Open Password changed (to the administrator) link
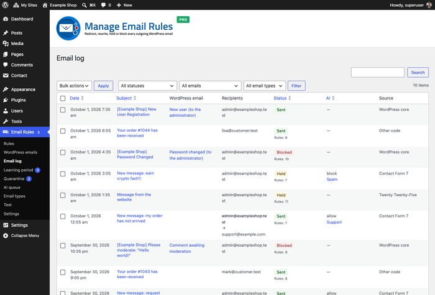435x295 pixels. coord(190,155)
